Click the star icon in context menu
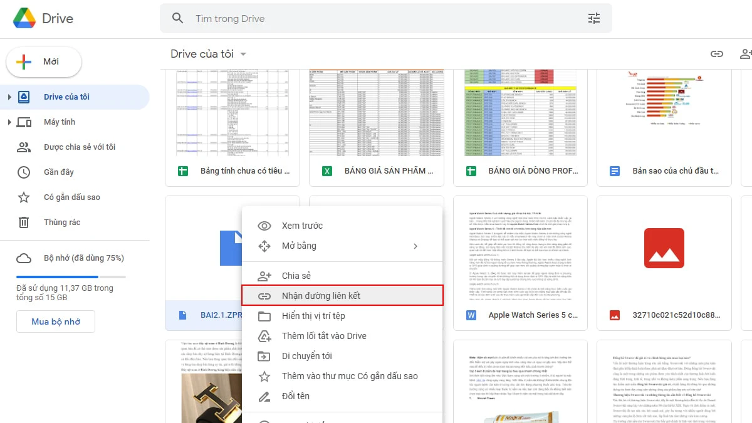The height and width of the screenshot is (423, 752). click(x=264, y=376)
